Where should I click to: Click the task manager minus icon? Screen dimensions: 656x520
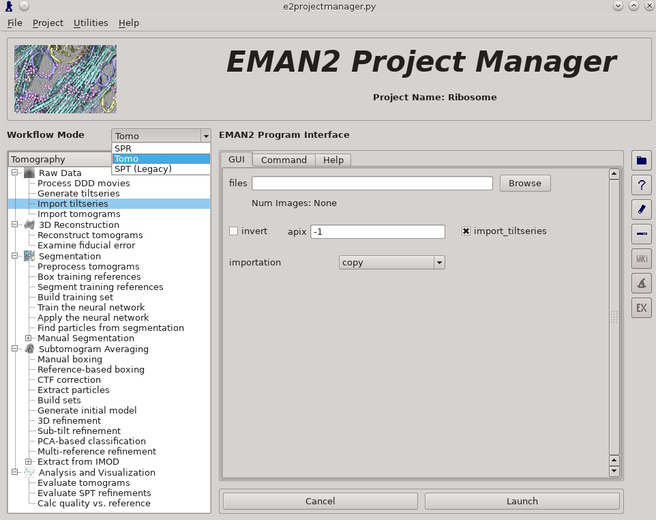(641, 234)
